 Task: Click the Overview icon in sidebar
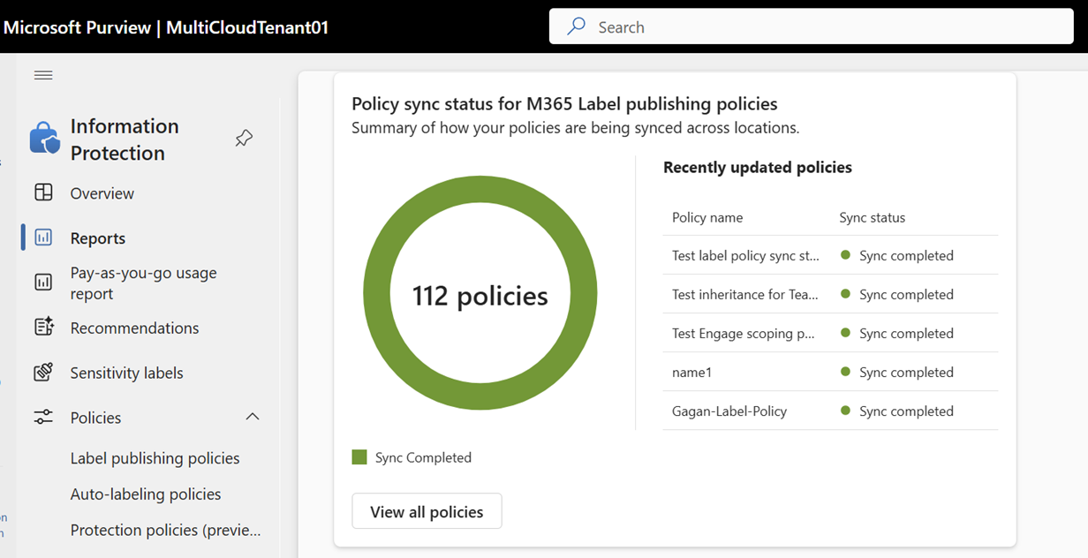(x=43, y=193)
